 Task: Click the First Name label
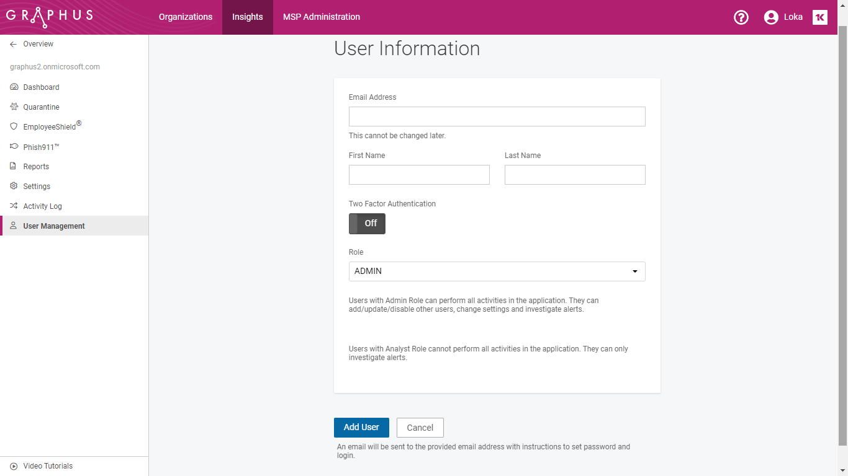coord(367,156)
